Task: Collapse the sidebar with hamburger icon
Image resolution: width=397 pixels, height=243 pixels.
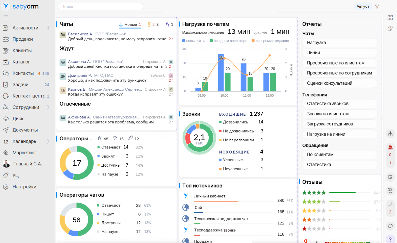Action: click(x=6, y=17)
